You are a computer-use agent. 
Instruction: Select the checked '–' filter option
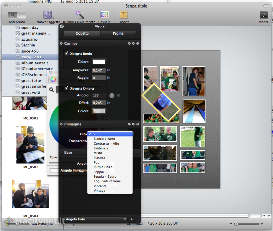[x=110, y=134]
